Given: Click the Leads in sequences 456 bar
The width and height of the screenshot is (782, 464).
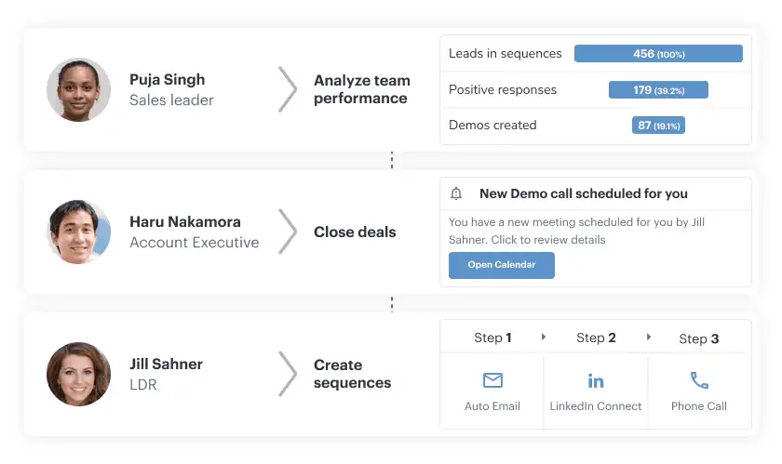Looking at the screenshot, I should point(658,54).
